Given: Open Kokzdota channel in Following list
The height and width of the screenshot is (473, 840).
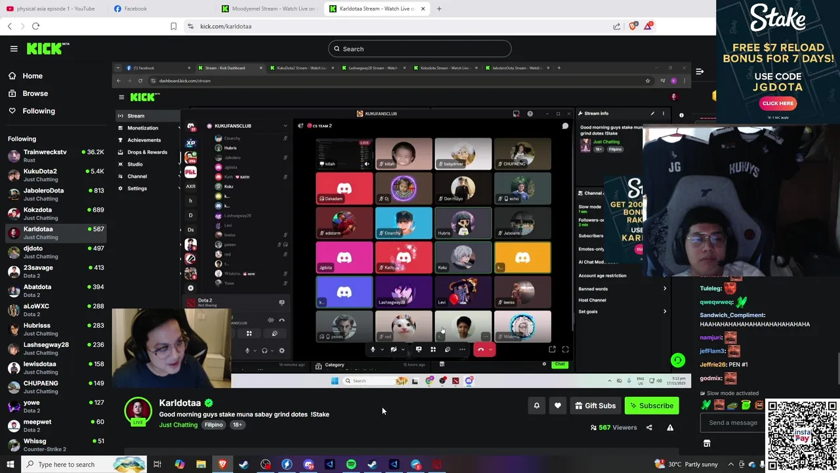Looking at the screenshot, I should [x=56, y=214].
